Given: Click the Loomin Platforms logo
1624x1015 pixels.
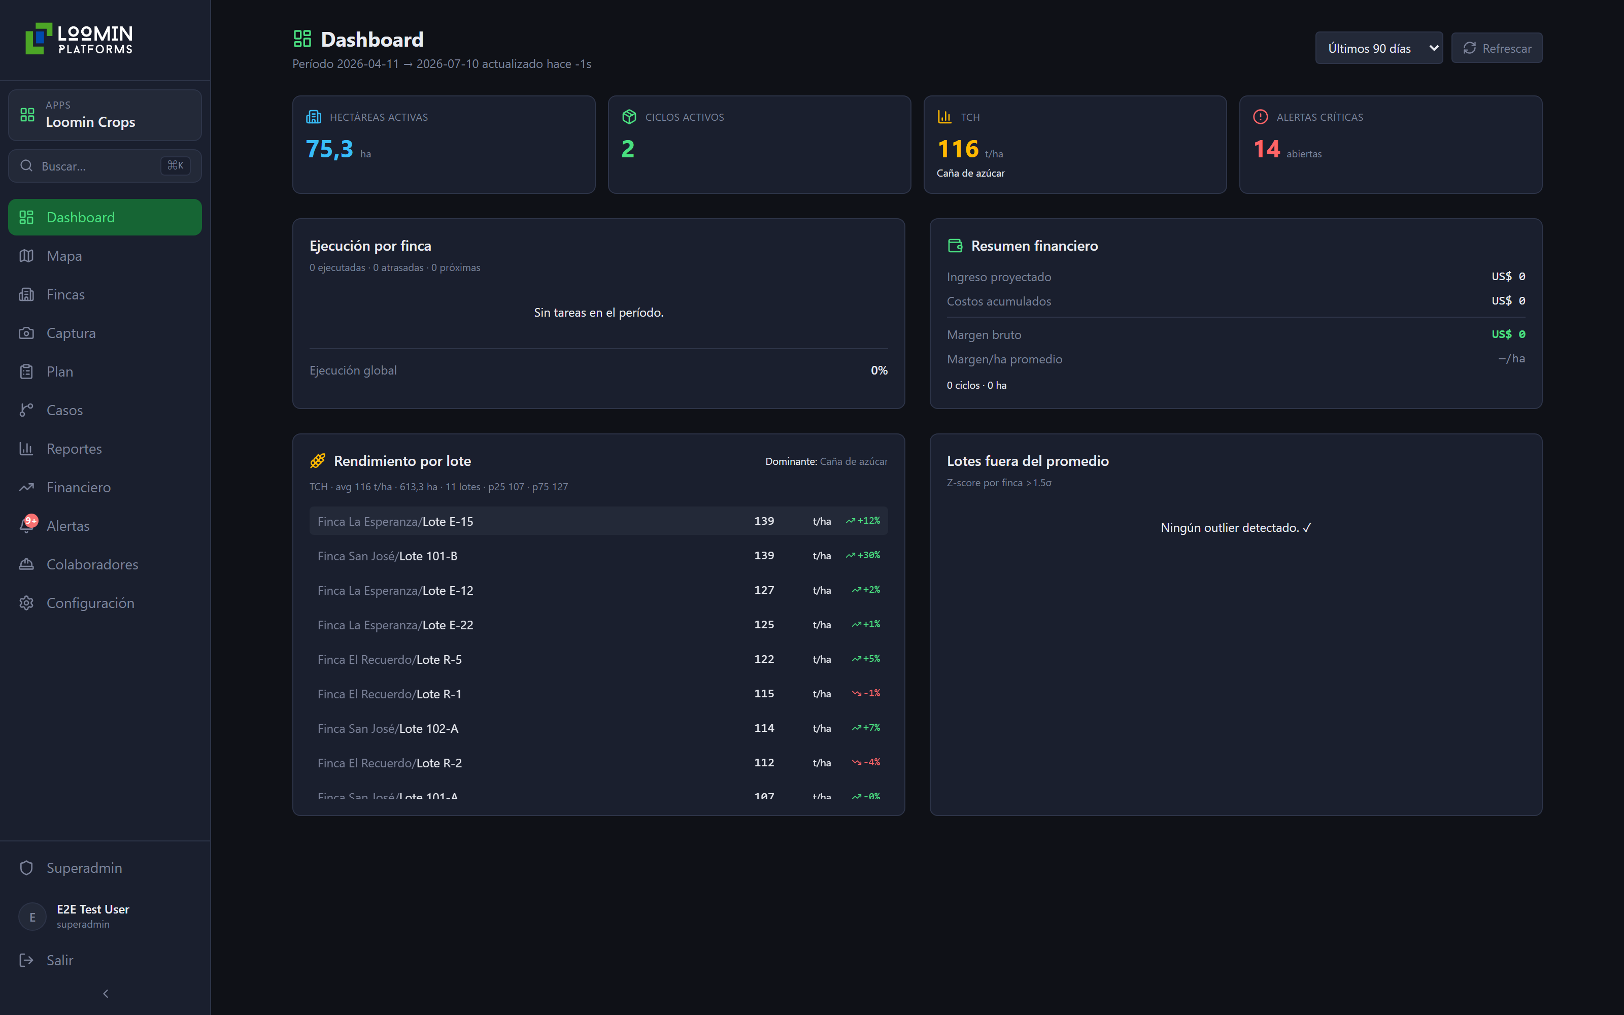Looking at the screenshot, I should [x=79, y=39].
